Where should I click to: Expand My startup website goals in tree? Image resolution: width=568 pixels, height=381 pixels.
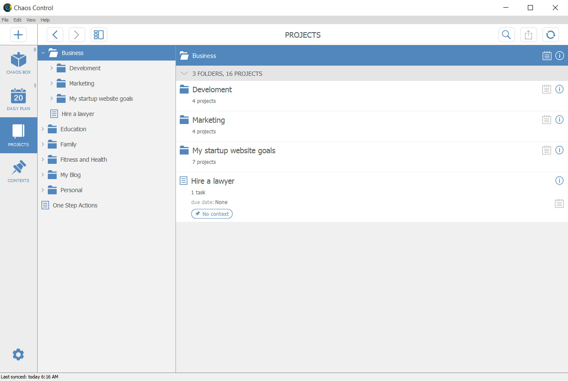(x=52, y=99)
